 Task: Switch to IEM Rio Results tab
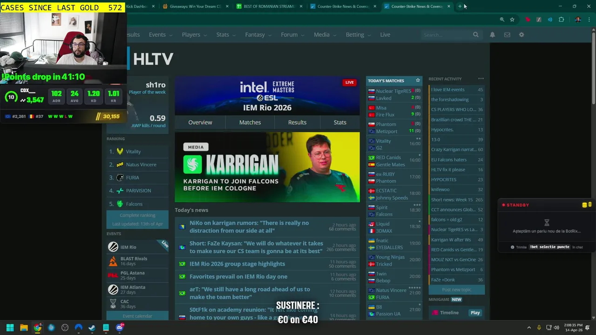point(297,122)
